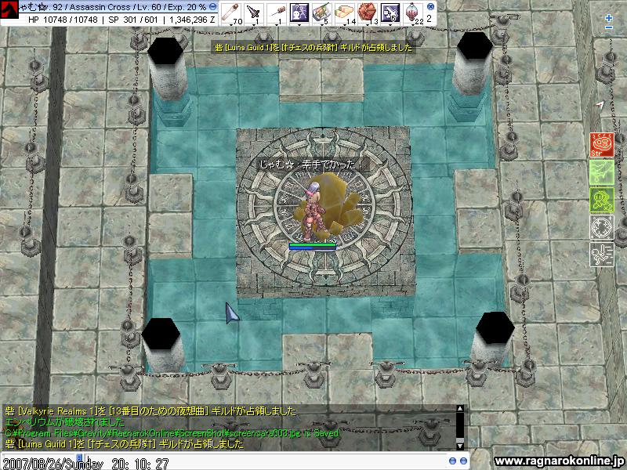The width and height of the screenshot is (627, 470).
Task: Use the food tray item with count 5
Action: coord(321,13)
